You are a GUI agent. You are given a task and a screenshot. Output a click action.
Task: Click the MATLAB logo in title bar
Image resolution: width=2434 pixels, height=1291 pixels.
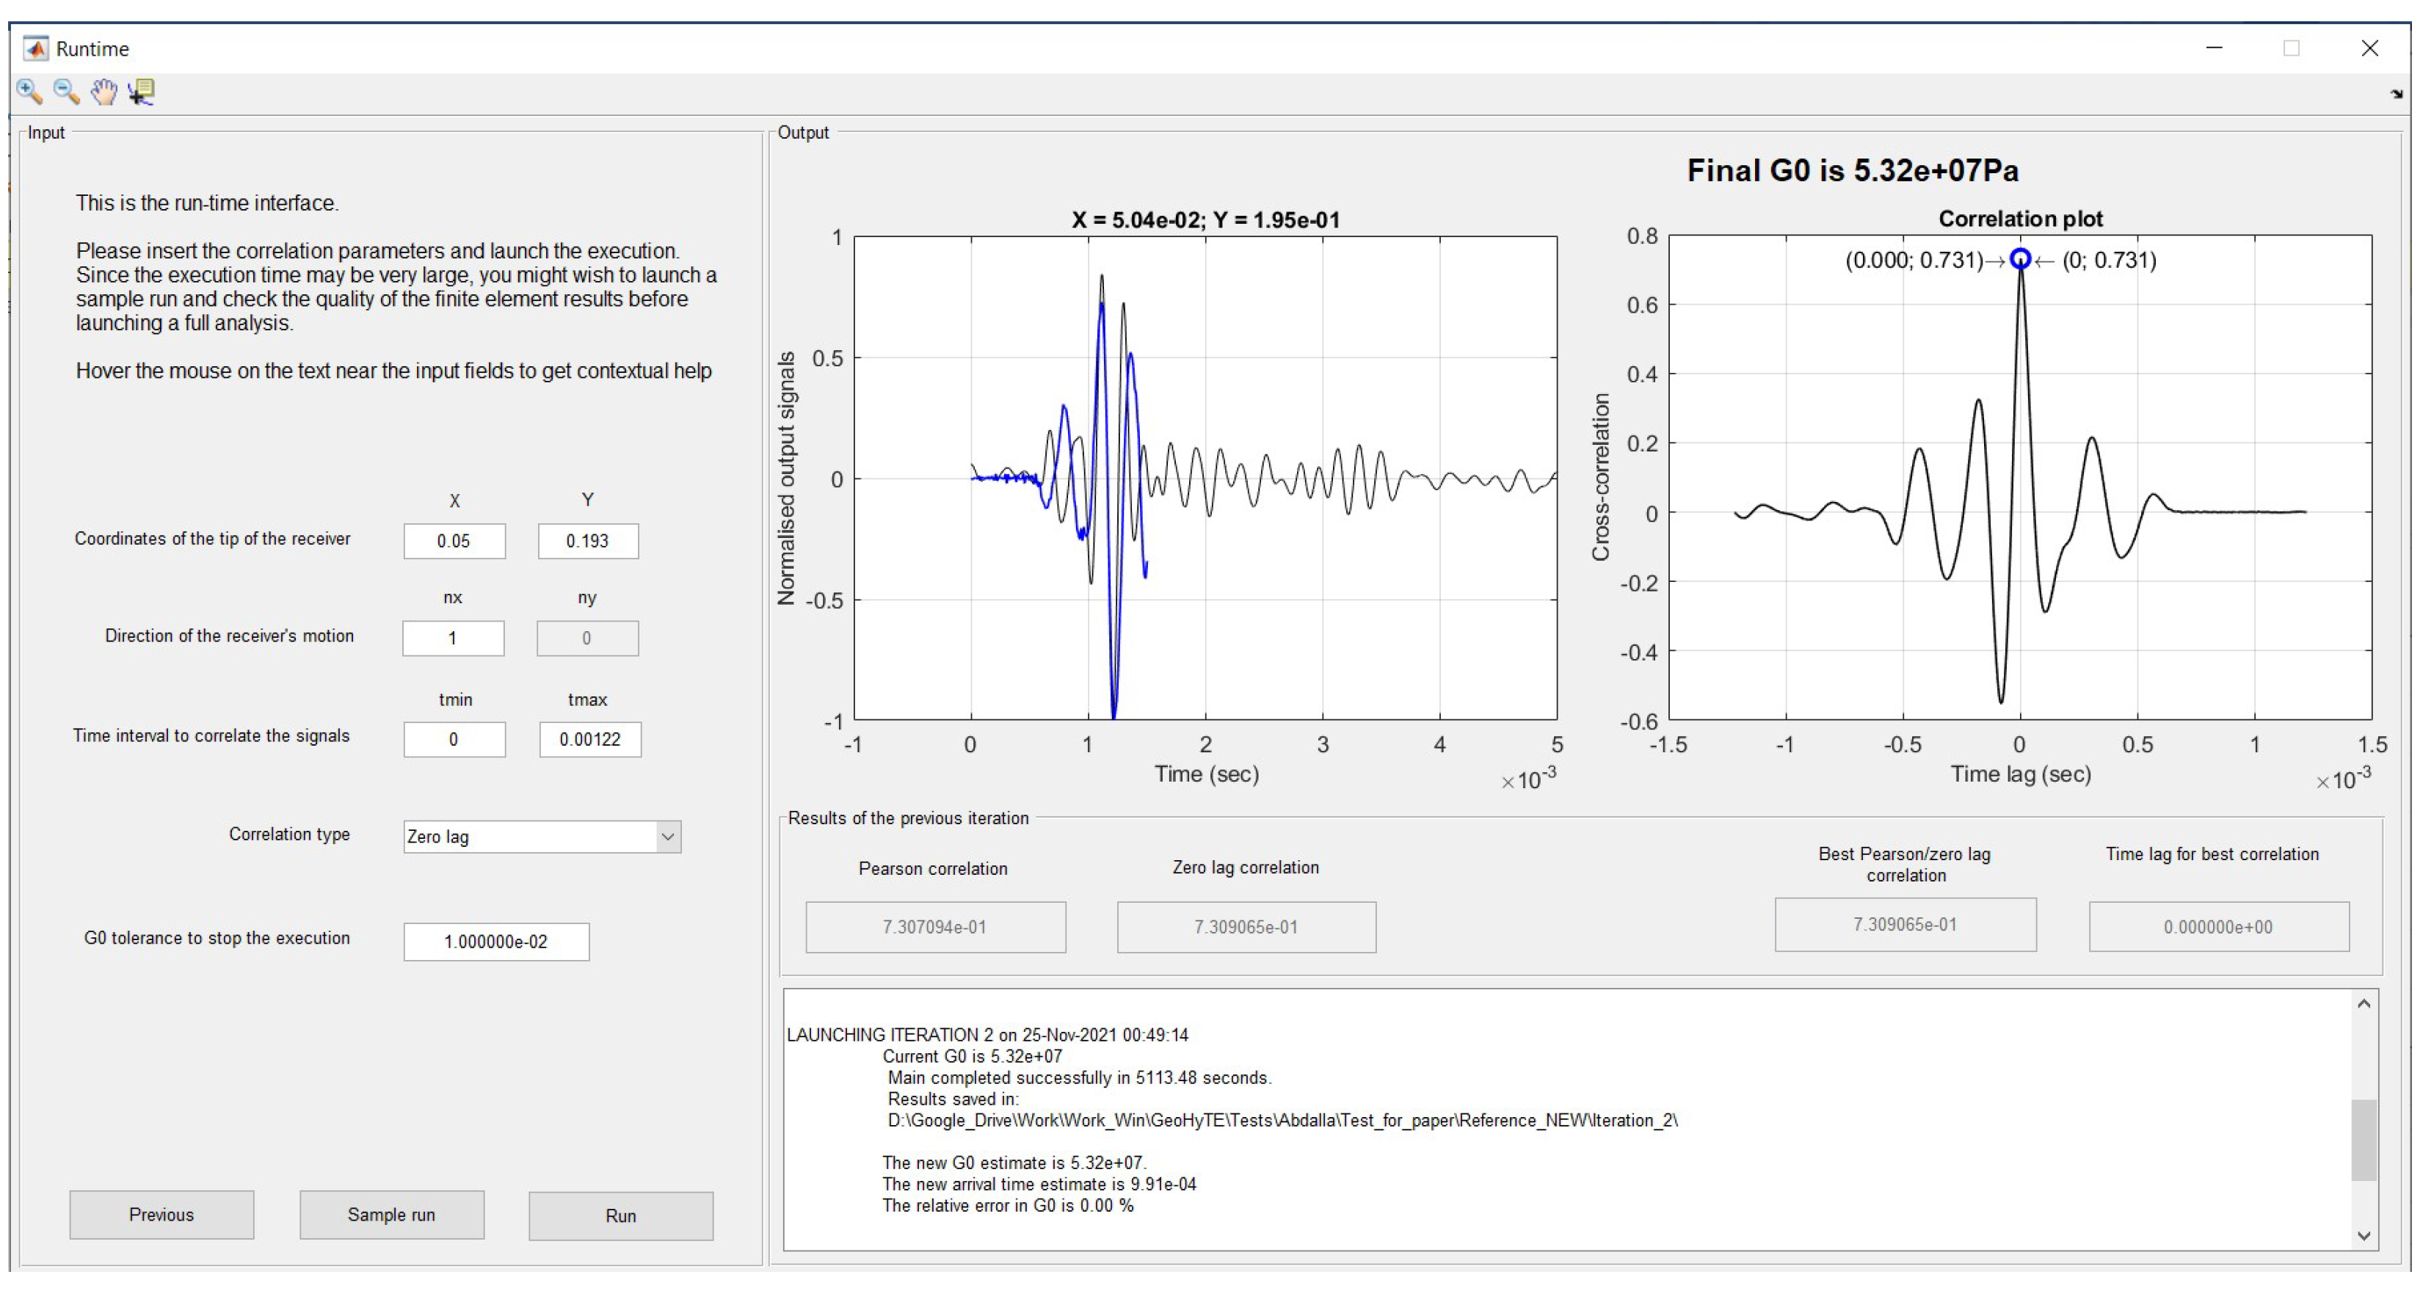point(36,48)
